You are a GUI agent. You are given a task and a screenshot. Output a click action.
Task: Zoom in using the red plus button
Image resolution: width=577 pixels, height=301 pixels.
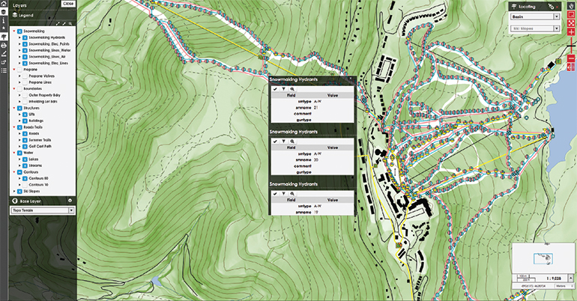(x=571, y=33)
